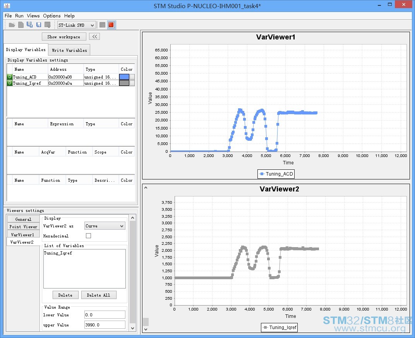
Task: Click the small button next to Tuning_Iqref color
Action: pyautogui.click(x=132, y=83)
